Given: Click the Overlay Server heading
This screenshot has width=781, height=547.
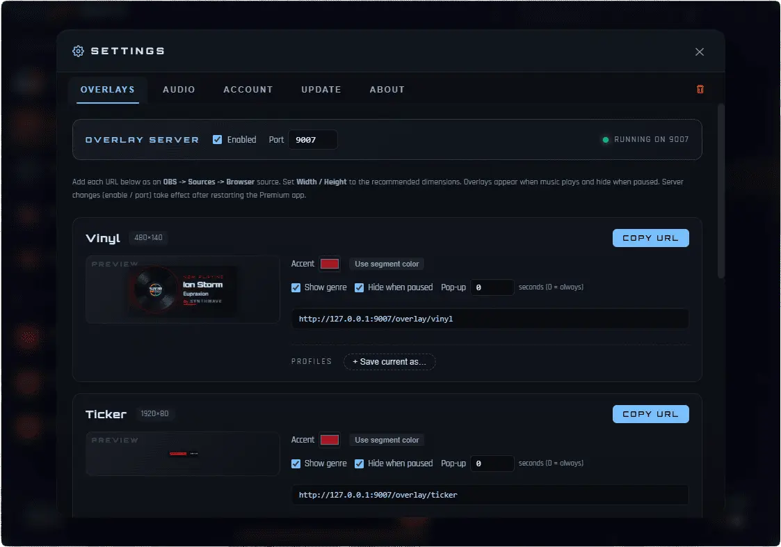Looking at the screenshot, I should coord(142,140).
